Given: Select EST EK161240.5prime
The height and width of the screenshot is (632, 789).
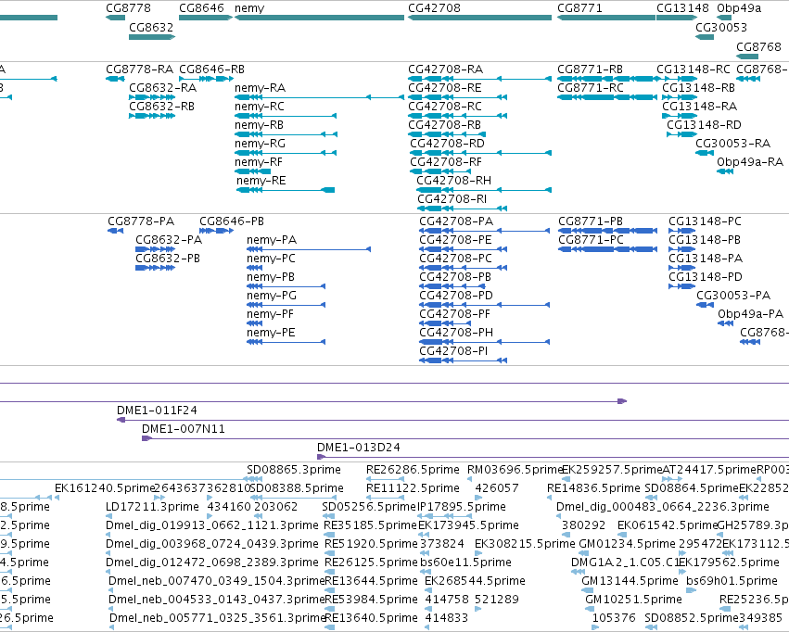Looking at the screenshot, I should click(104, 488).
